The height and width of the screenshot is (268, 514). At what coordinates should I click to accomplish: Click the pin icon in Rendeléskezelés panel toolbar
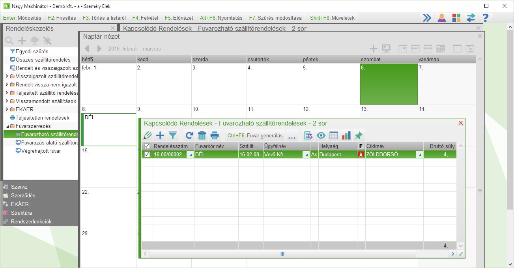click(x=47, y=40)
